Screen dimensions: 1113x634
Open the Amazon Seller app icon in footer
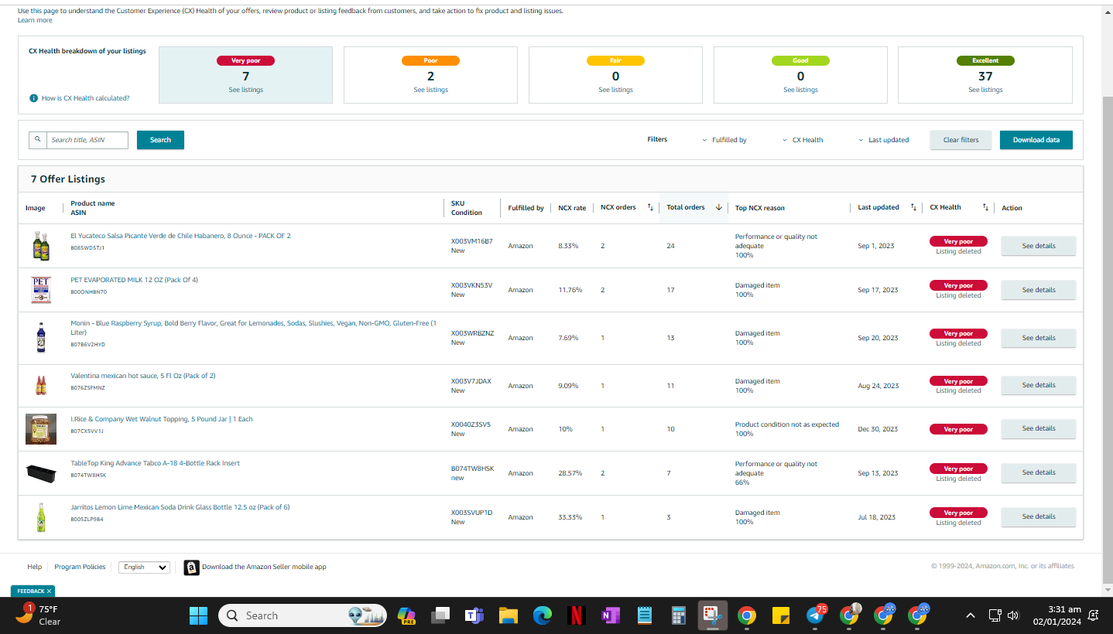coord(191,568)
